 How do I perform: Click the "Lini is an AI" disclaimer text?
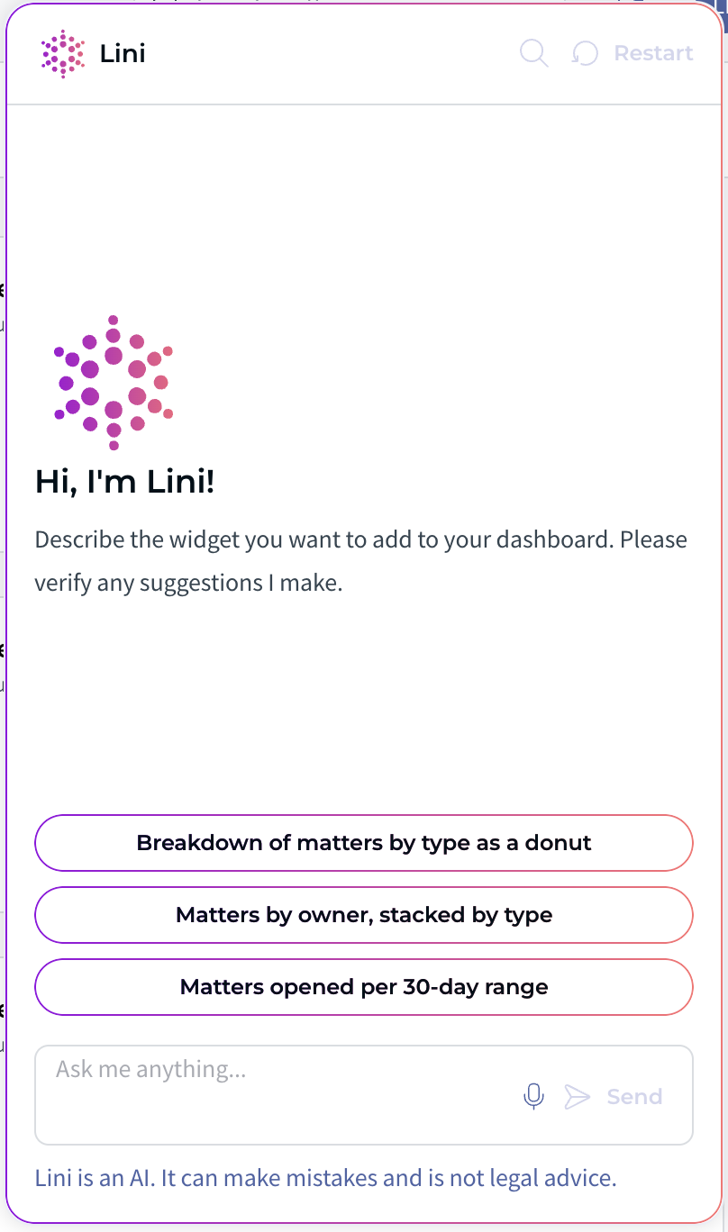pos(325,1178)
